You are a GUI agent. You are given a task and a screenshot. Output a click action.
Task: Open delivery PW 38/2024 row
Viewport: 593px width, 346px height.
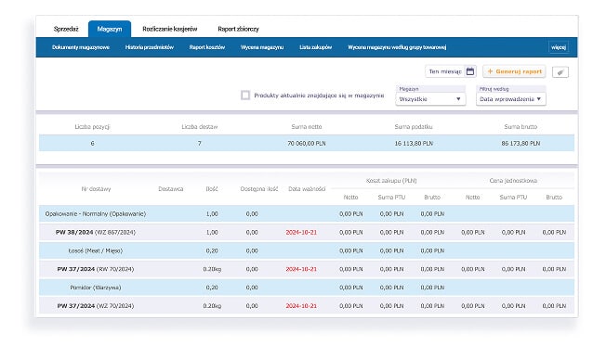307,233
